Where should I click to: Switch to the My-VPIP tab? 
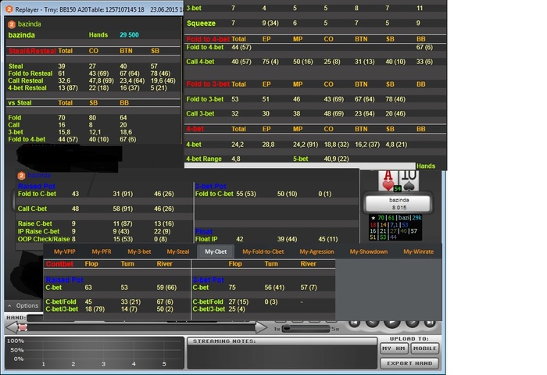pos(65,252)
